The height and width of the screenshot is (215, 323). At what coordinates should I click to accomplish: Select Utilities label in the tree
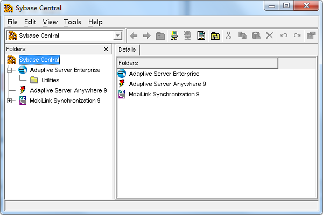tap(51, 80)
